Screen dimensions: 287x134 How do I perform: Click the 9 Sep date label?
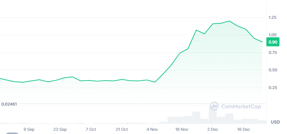29,129
